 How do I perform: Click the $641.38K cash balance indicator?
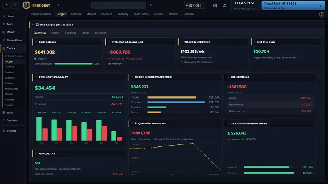coord(194,5)
